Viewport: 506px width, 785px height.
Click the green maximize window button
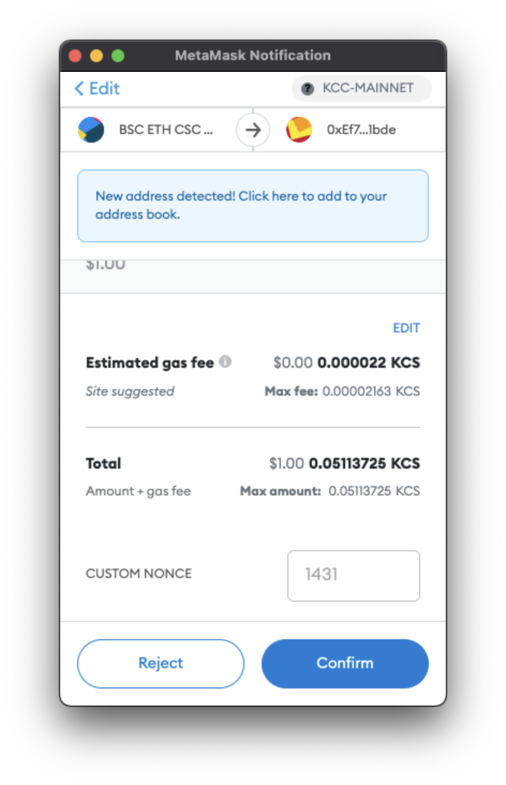click(118, 56)
